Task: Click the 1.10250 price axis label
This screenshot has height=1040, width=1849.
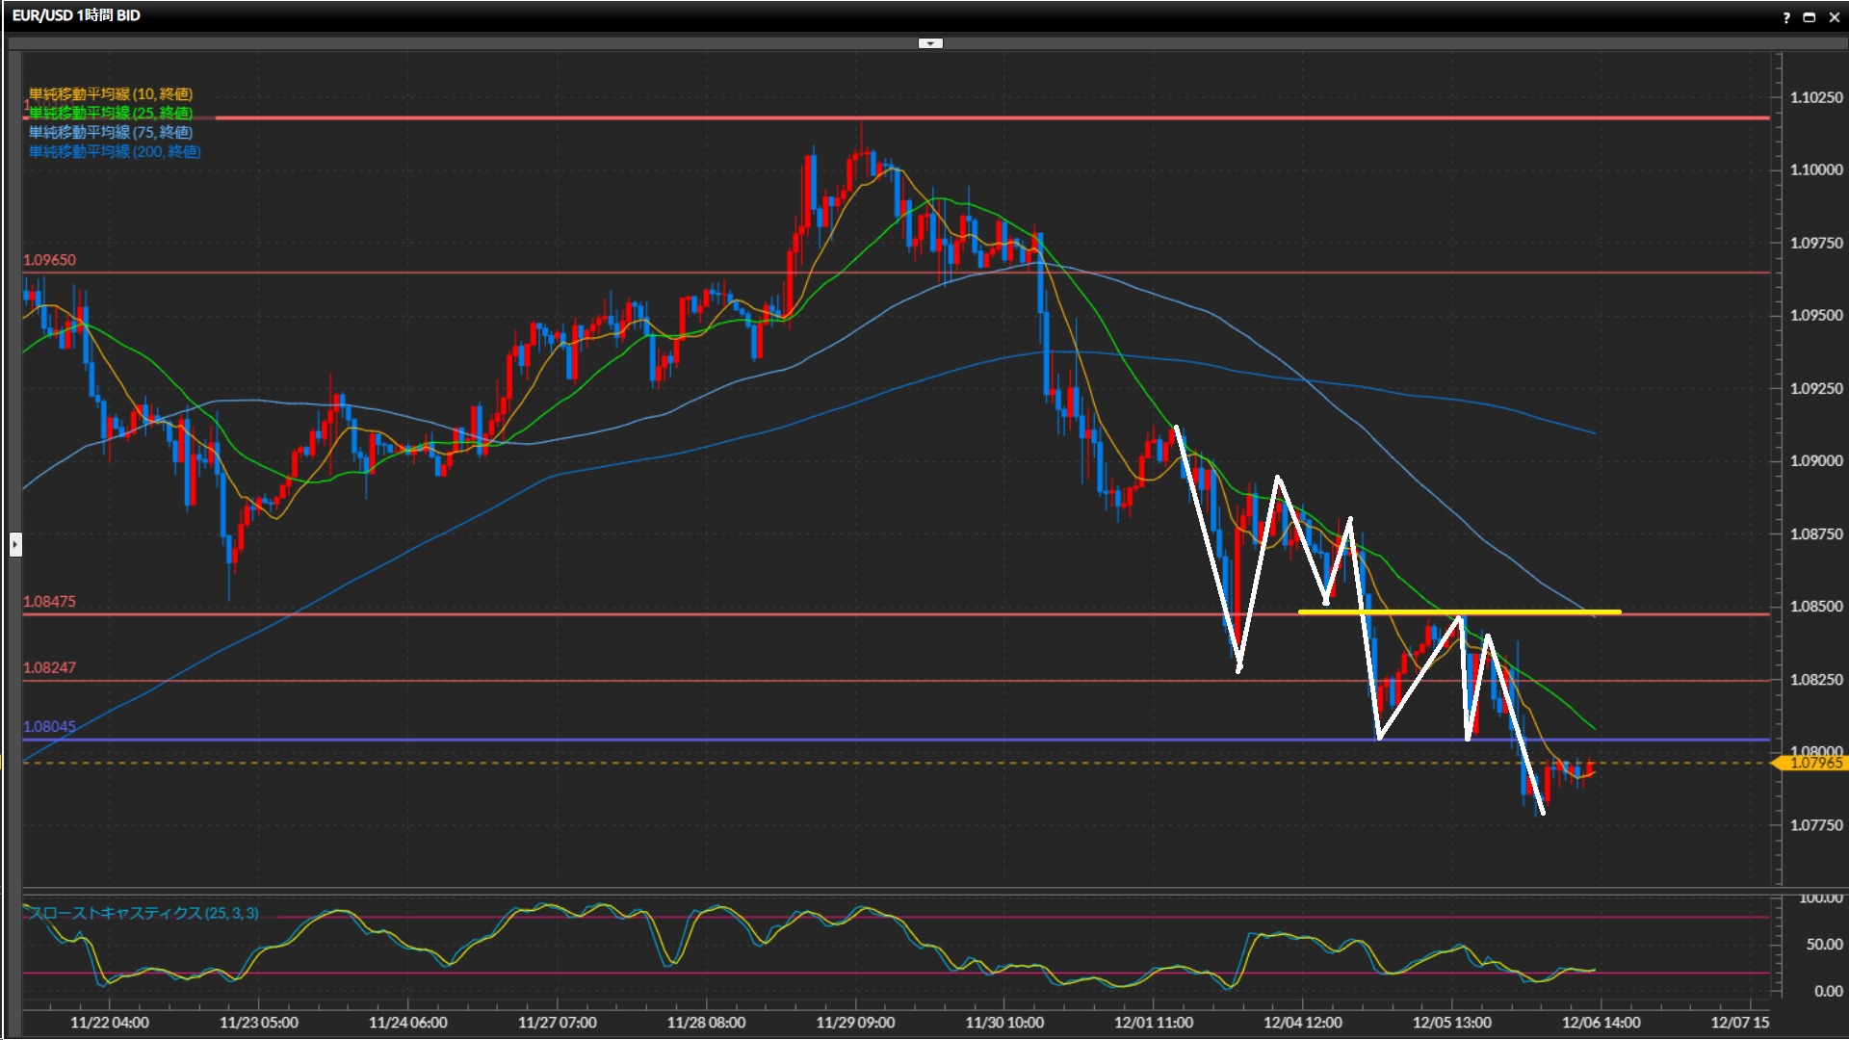Action: pos(1815,97)
